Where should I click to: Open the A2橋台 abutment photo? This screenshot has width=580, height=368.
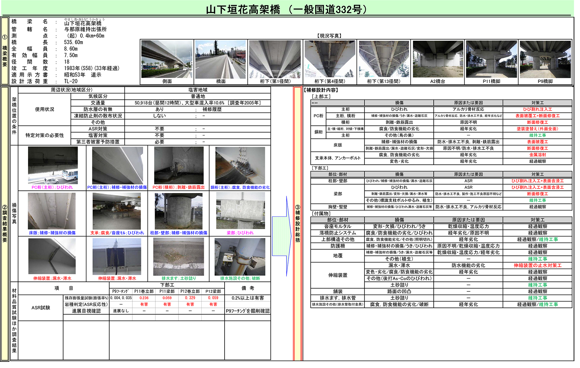tap(438, 60)
